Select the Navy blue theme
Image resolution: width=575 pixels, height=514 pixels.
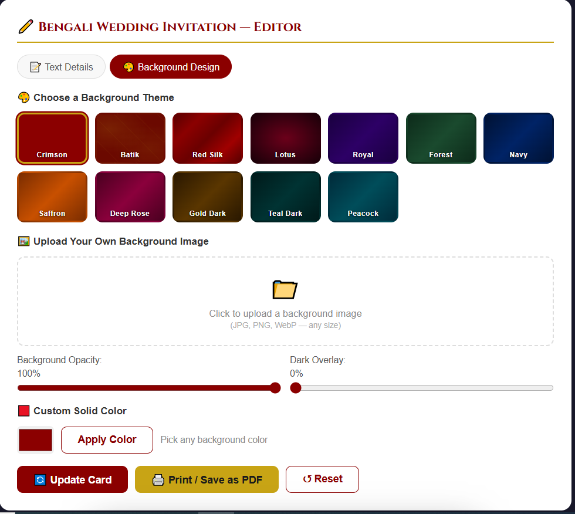(x=519, y=138)
